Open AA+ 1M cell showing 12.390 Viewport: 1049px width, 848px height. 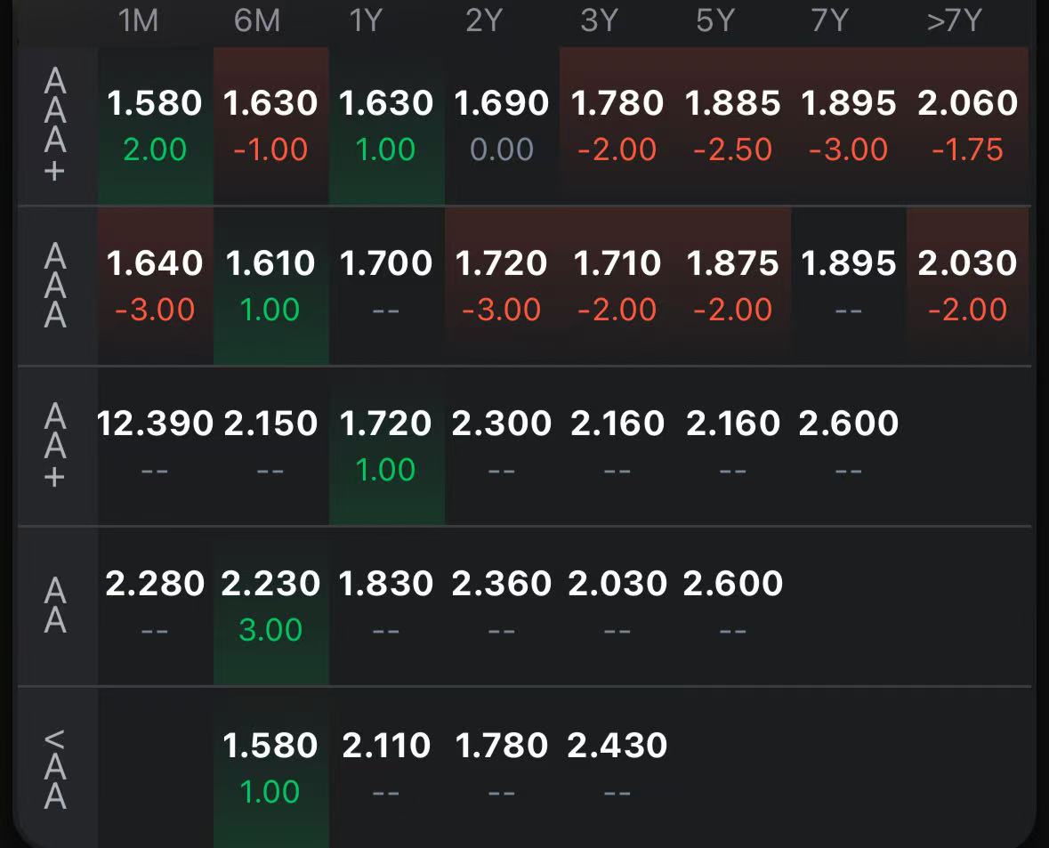(x=155, y=446)
